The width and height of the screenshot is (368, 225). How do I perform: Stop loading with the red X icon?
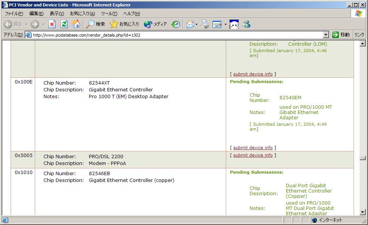(52, 24)
